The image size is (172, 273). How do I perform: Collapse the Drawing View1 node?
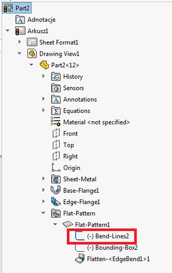(19, 54)
